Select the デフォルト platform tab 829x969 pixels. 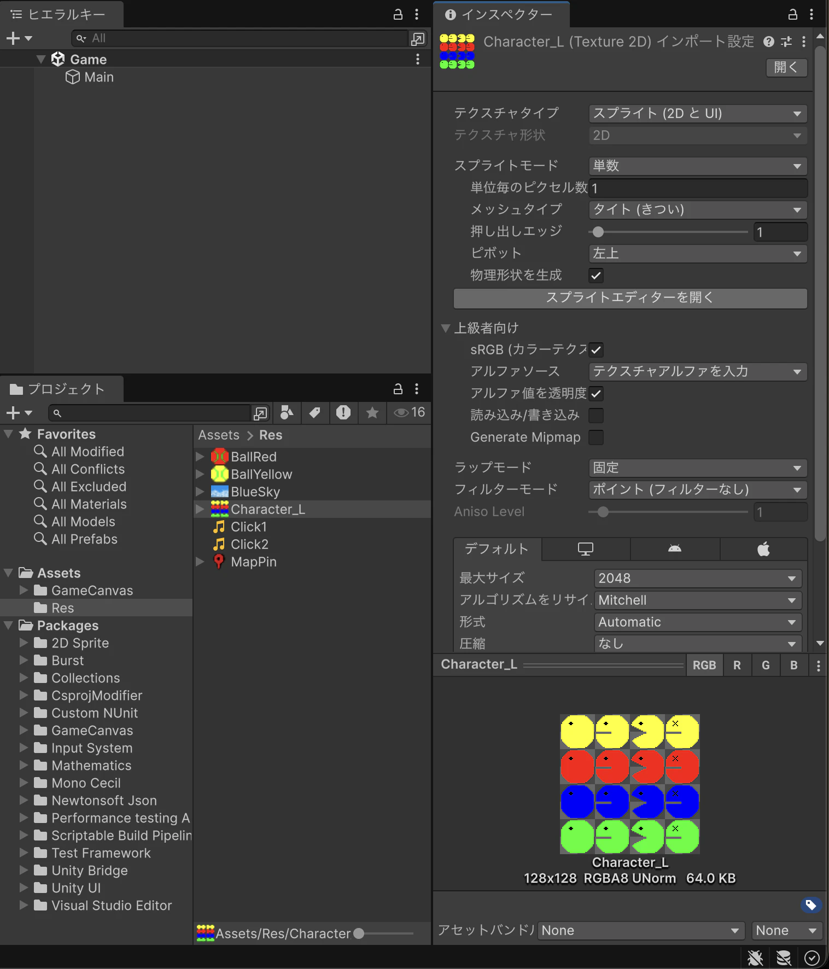point(497,549)
